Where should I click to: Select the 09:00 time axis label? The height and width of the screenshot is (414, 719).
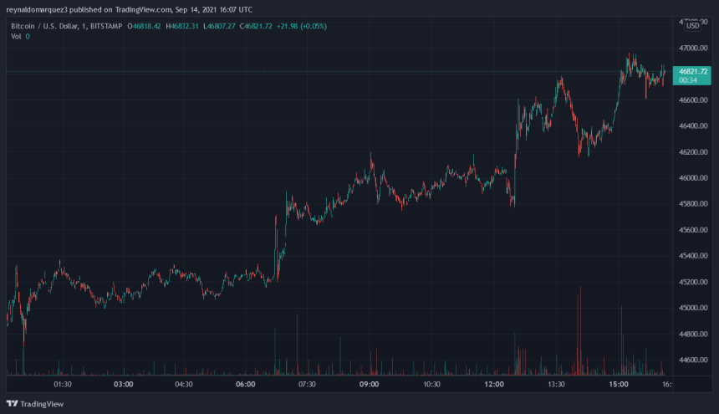point(370,385)
